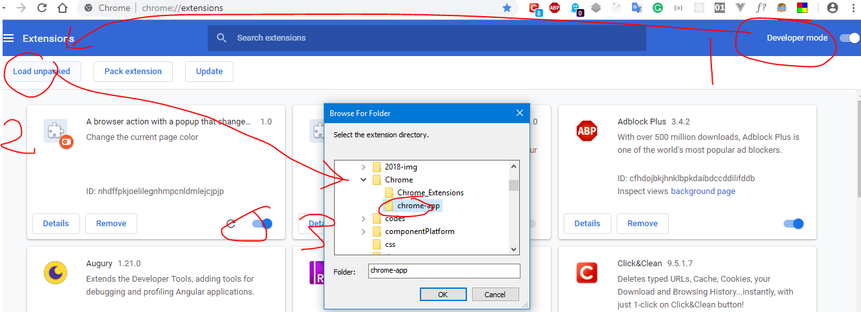Close the Browse For Folder dialog
This screenshot has height=312, width=861.
tap(520, 113)
